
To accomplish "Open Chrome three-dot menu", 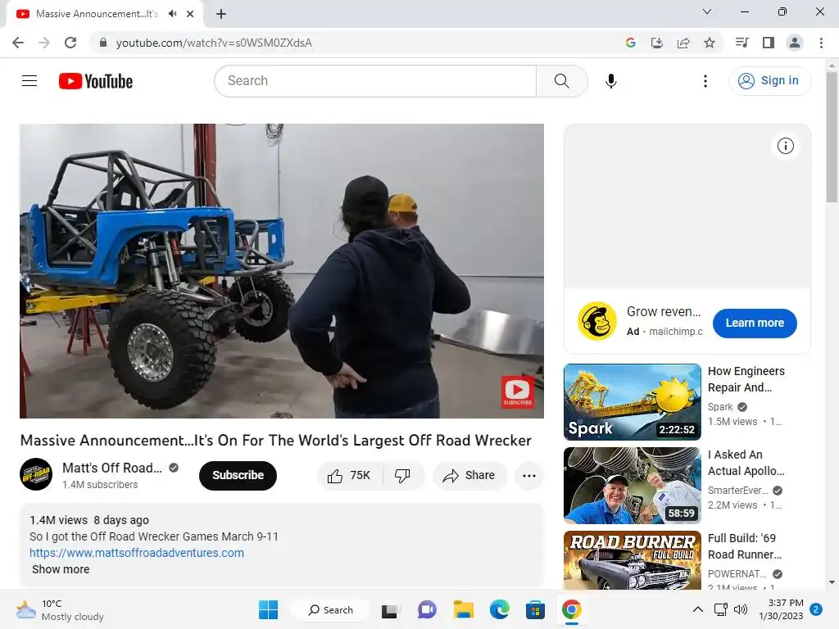I will [821, 43].
